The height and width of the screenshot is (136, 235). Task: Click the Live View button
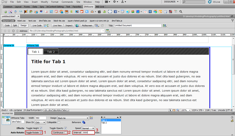[57, 25]
